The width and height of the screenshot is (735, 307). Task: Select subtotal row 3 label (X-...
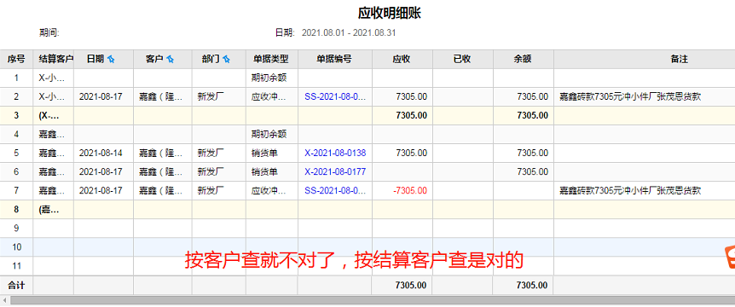click(49, 116)
